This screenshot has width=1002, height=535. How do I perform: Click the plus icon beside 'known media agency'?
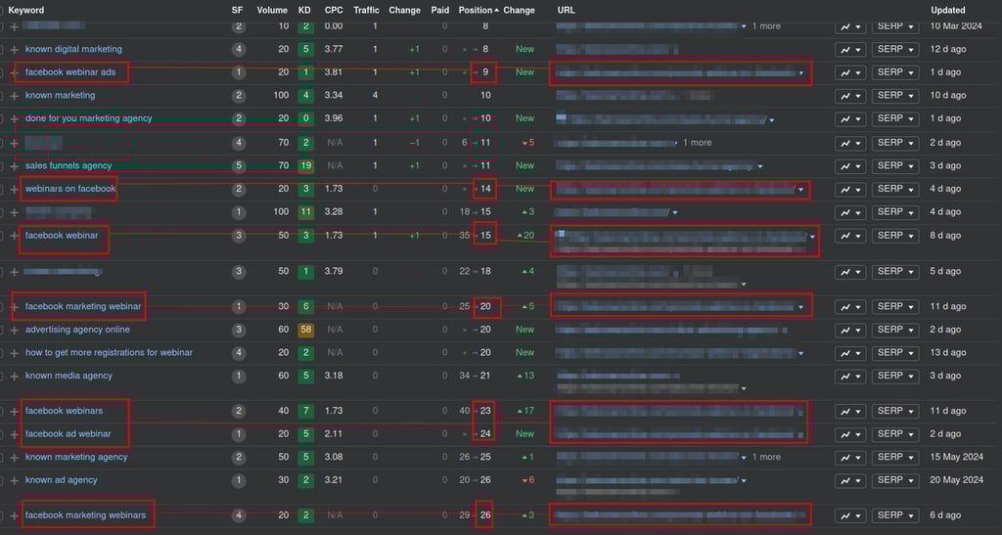(14, 377)
